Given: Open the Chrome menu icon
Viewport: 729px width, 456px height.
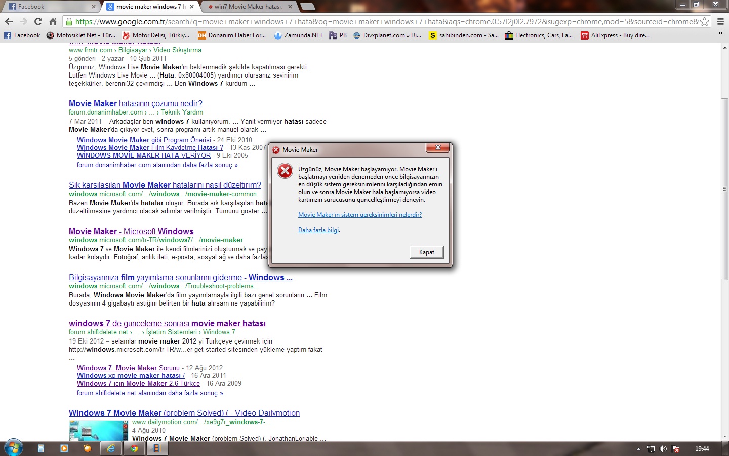Looking at the screenshot, I should [x=720, y=22].
